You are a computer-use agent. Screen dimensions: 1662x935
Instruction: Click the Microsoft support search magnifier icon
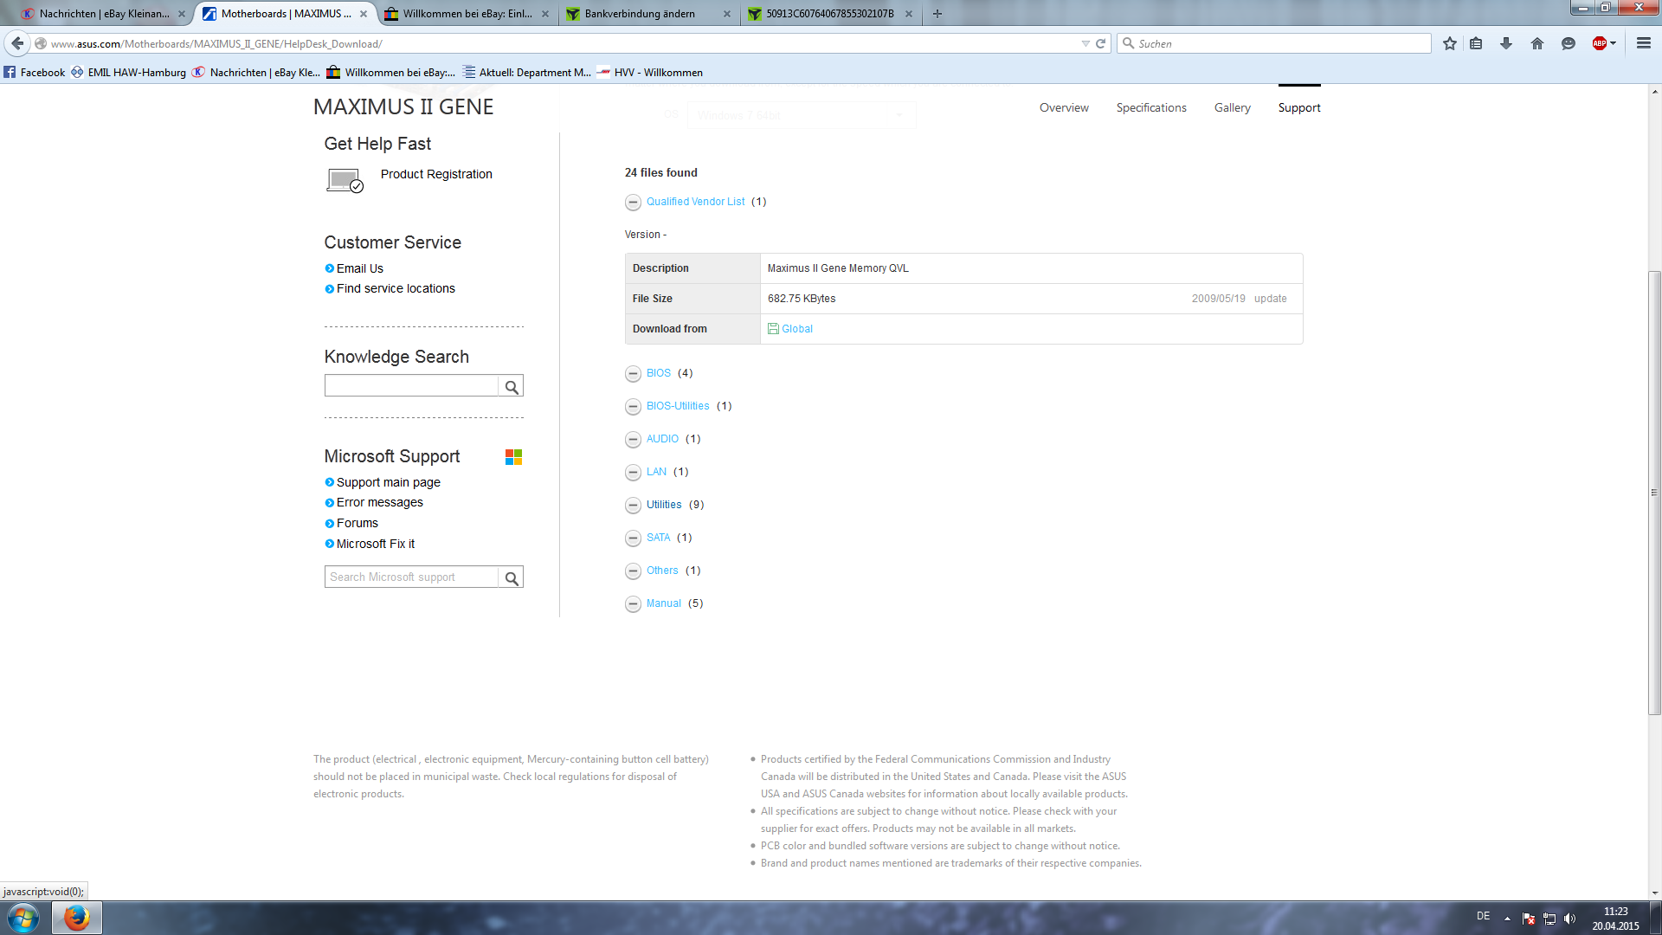pyautogui.click(x=512, y=578)
